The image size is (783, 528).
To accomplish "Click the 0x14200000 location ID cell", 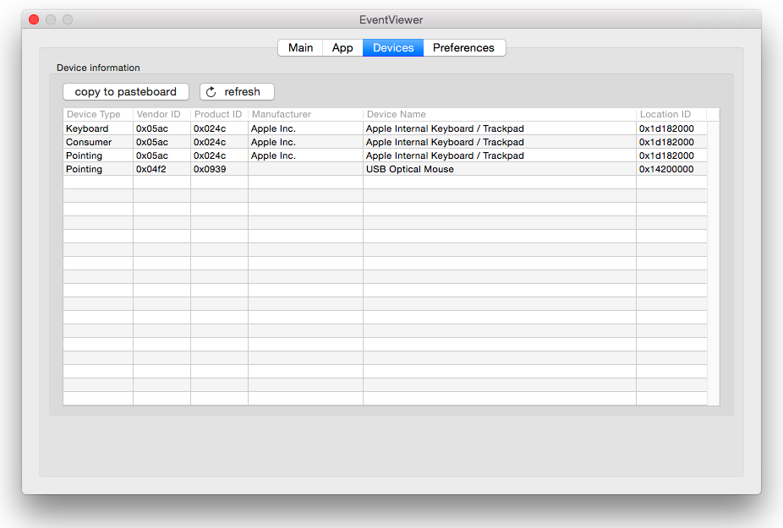I will (x=666, y=169).
